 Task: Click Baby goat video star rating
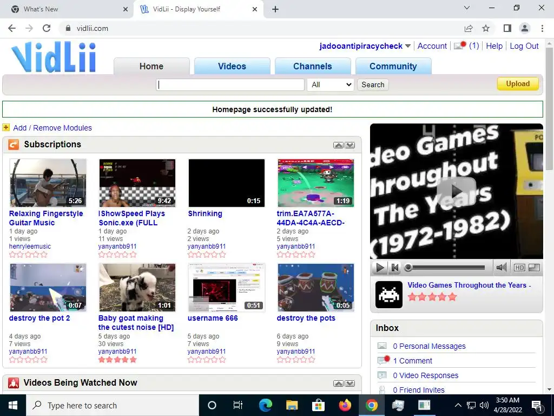coord(117,360)
